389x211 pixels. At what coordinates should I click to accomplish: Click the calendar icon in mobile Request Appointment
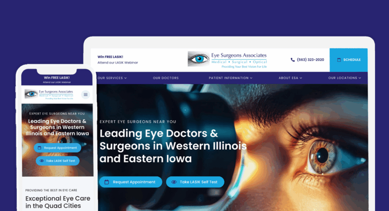click(x=39, y=148)
